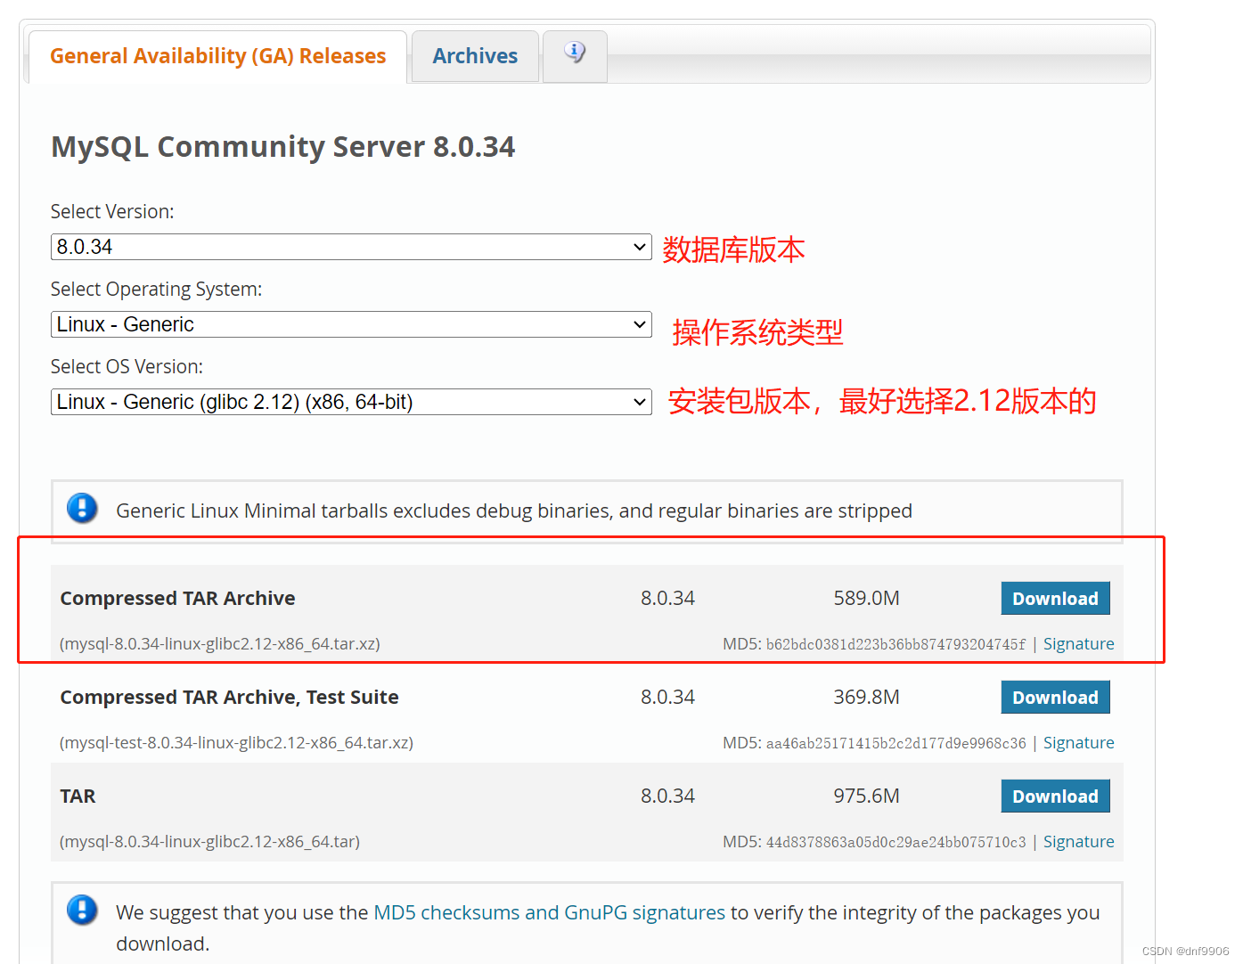Image resolution: width=1243 pixels, height=964 pixels.
Task: Open Signature link for the TAR package
Action: point(1078,842)
